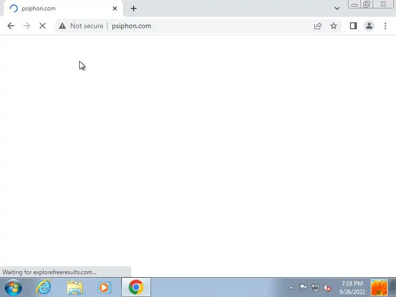Screen dimensions: 396x297
Task: Open a new tab with plus button
Action: coord(134,8)
